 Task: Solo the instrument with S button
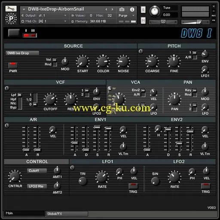click(x=143, y=9)
